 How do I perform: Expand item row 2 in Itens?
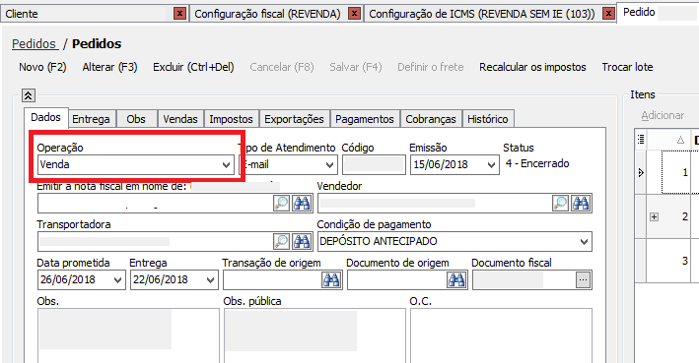[x=654, y=217]
